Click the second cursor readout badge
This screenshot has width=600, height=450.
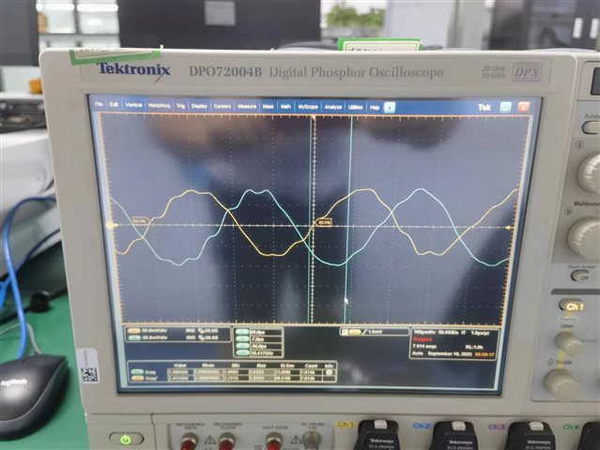click(242, 339)
